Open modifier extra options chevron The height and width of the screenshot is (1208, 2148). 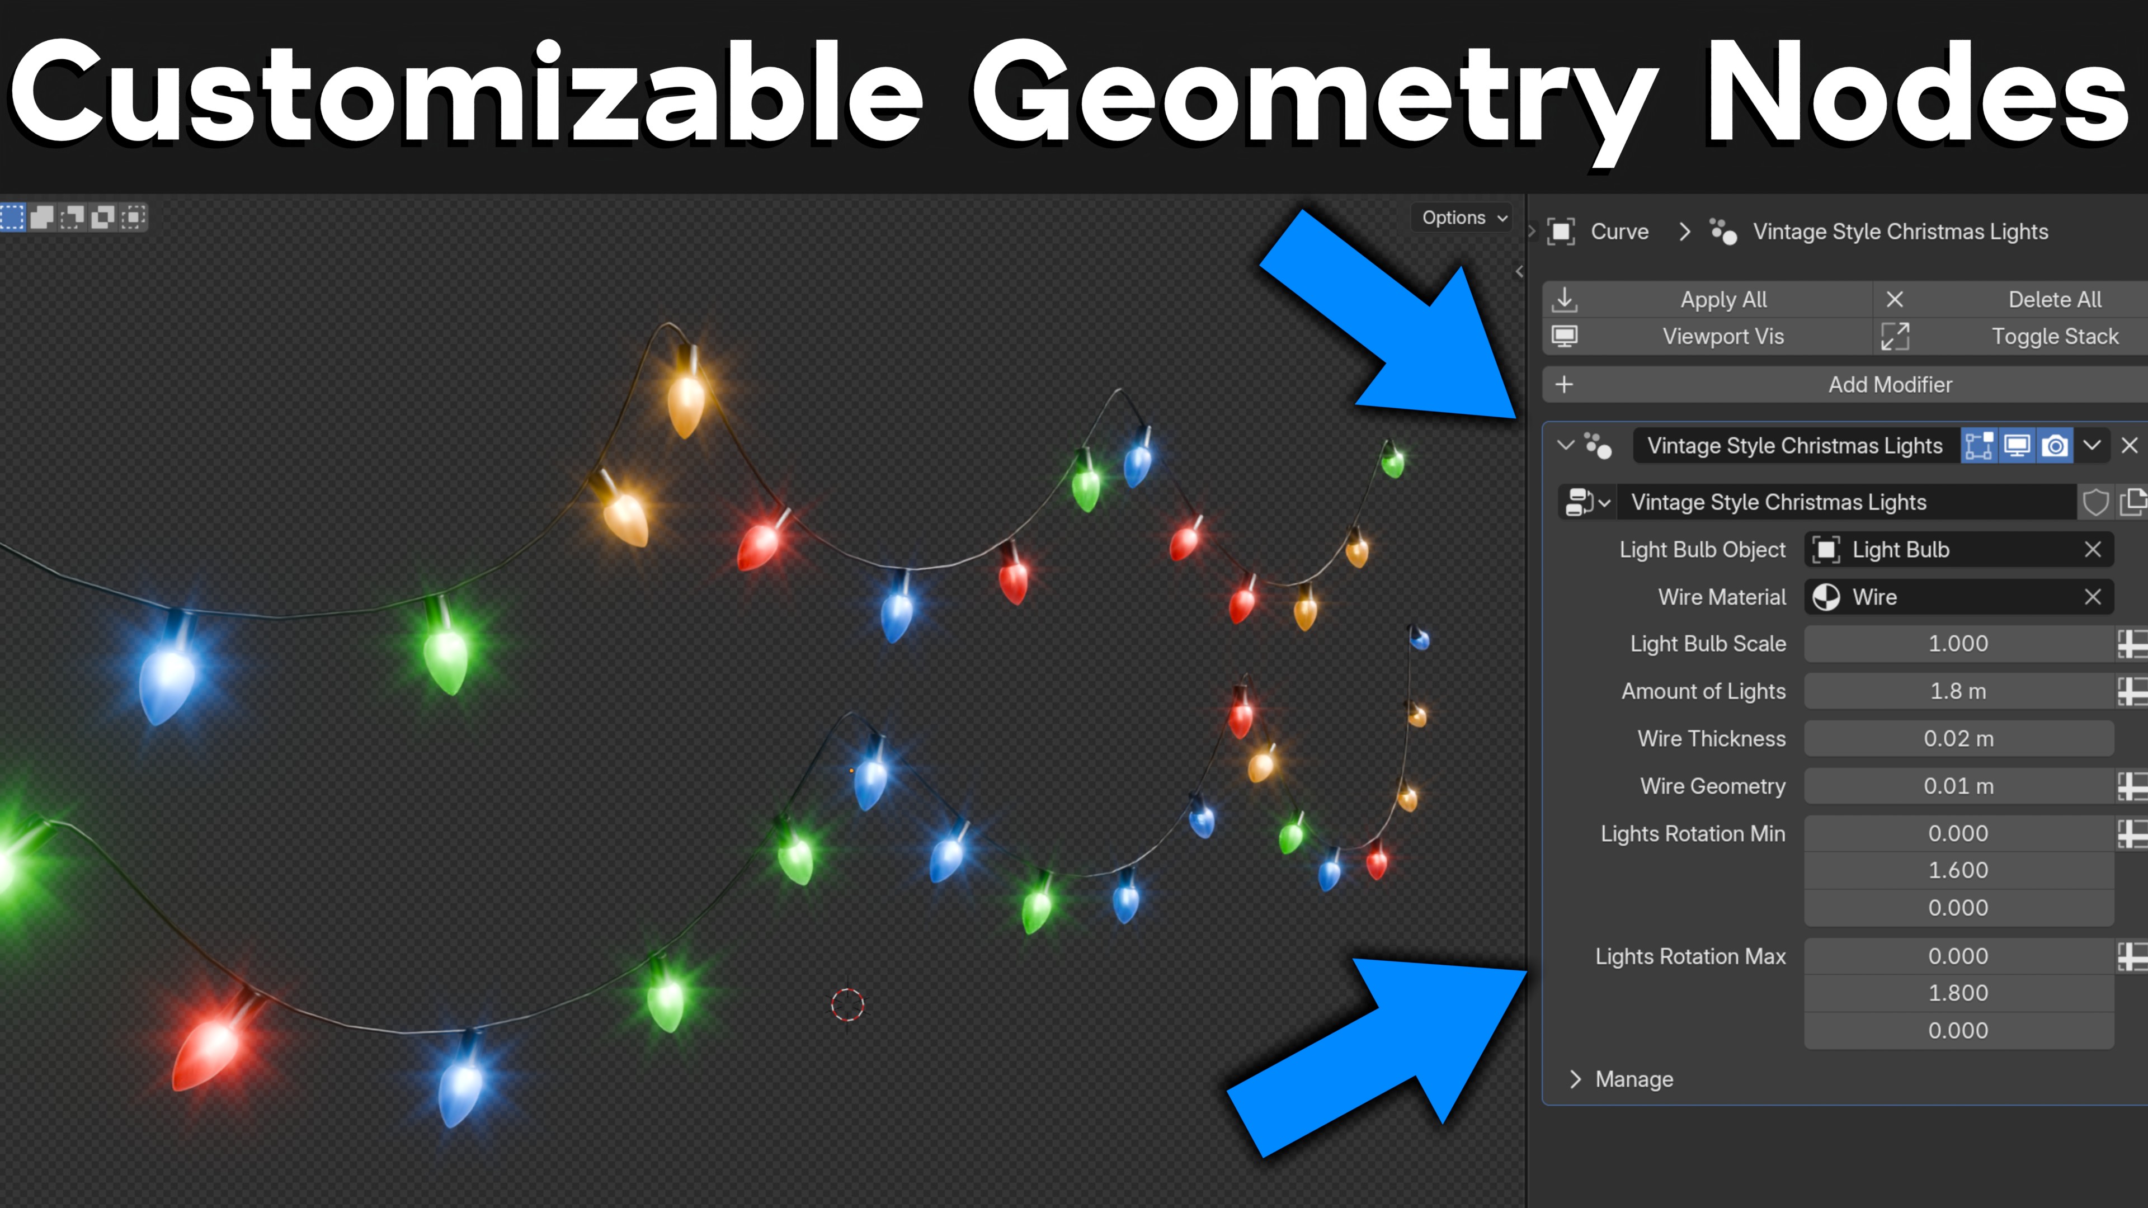click(2092, 446)
